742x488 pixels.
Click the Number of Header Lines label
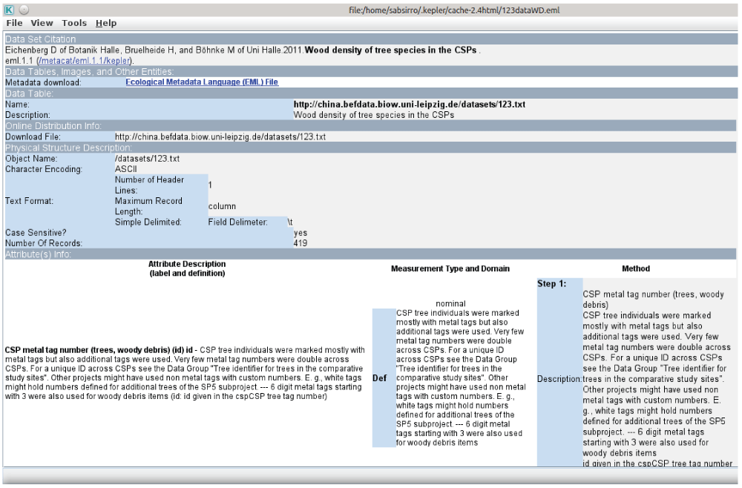(149, 185)
